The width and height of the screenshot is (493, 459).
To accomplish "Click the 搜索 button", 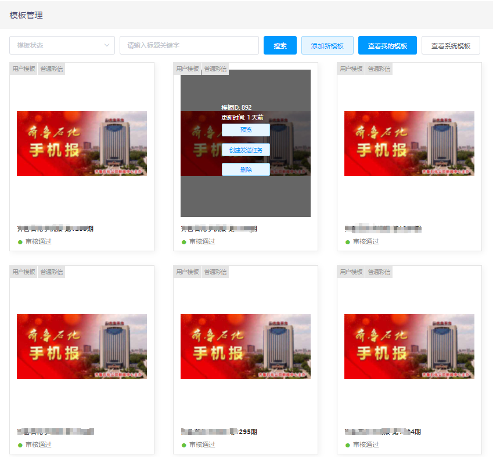I will pos(280,45).
